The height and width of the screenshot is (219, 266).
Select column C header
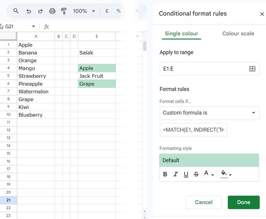[66, 36]
